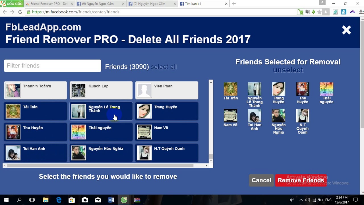Close the Tìm bạn bè tab
The image size is (364, 205).
226,4
